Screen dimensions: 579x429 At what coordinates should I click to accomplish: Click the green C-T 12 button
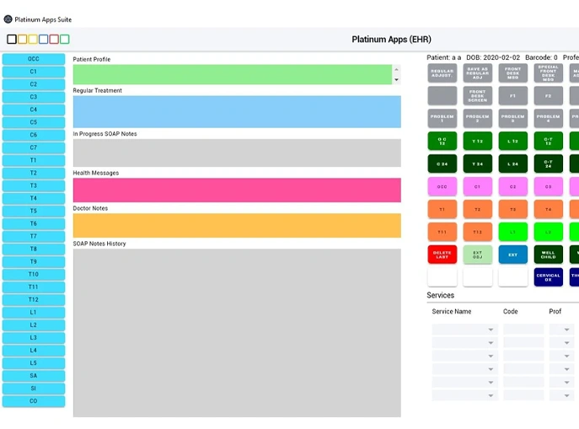(x=549, y=141)
